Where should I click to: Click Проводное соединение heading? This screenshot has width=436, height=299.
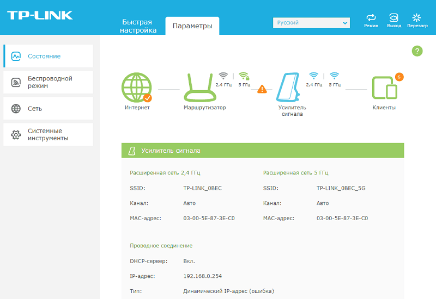click(161, 246)
